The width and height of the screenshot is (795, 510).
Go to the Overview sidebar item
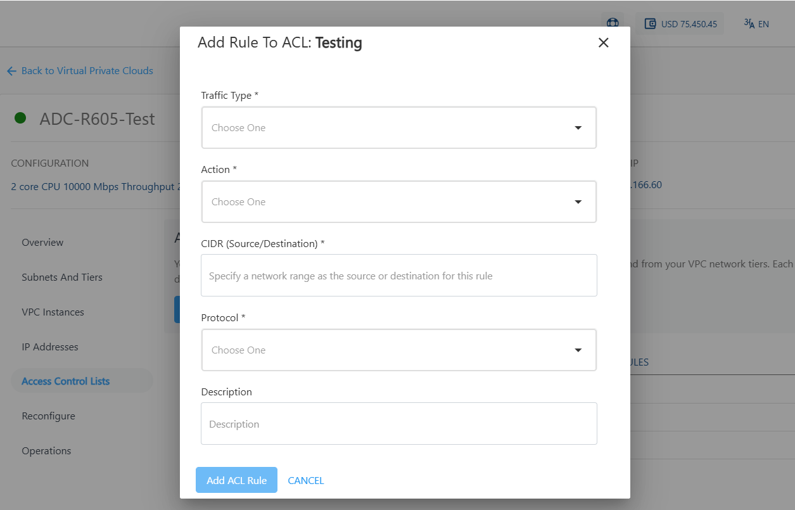click(x=42, y=242)
